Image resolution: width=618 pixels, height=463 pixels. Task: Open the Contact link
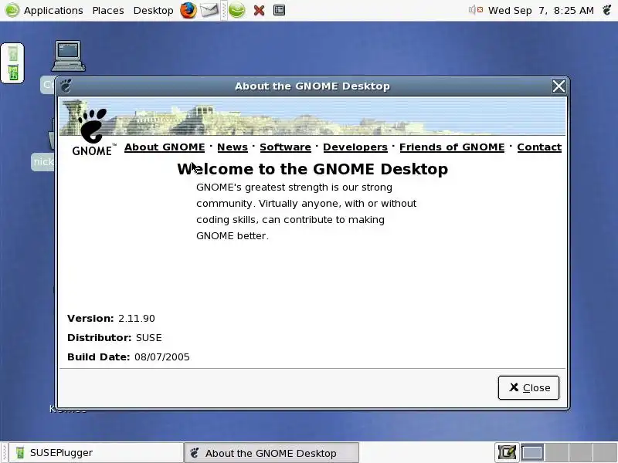tap(539, 147)
